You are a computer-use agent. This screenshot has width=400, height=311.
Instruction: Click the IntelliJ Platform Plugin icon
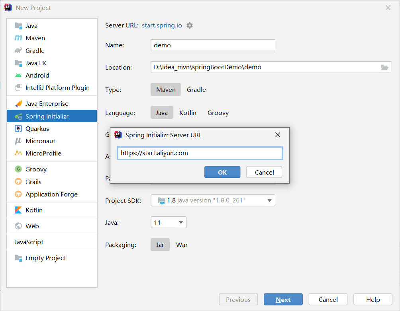pos(18,87)
